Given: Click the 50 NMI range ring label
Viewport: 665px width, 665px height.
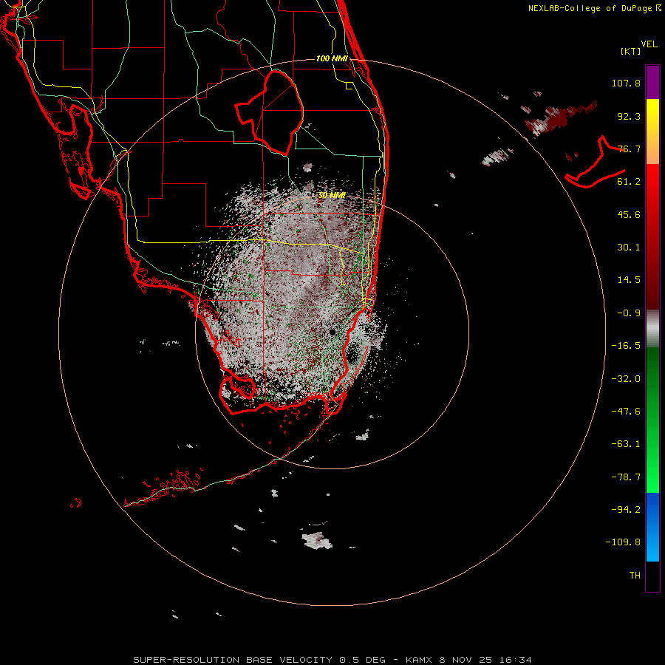Looking at the screenshot, I should [x=332, y=196].
